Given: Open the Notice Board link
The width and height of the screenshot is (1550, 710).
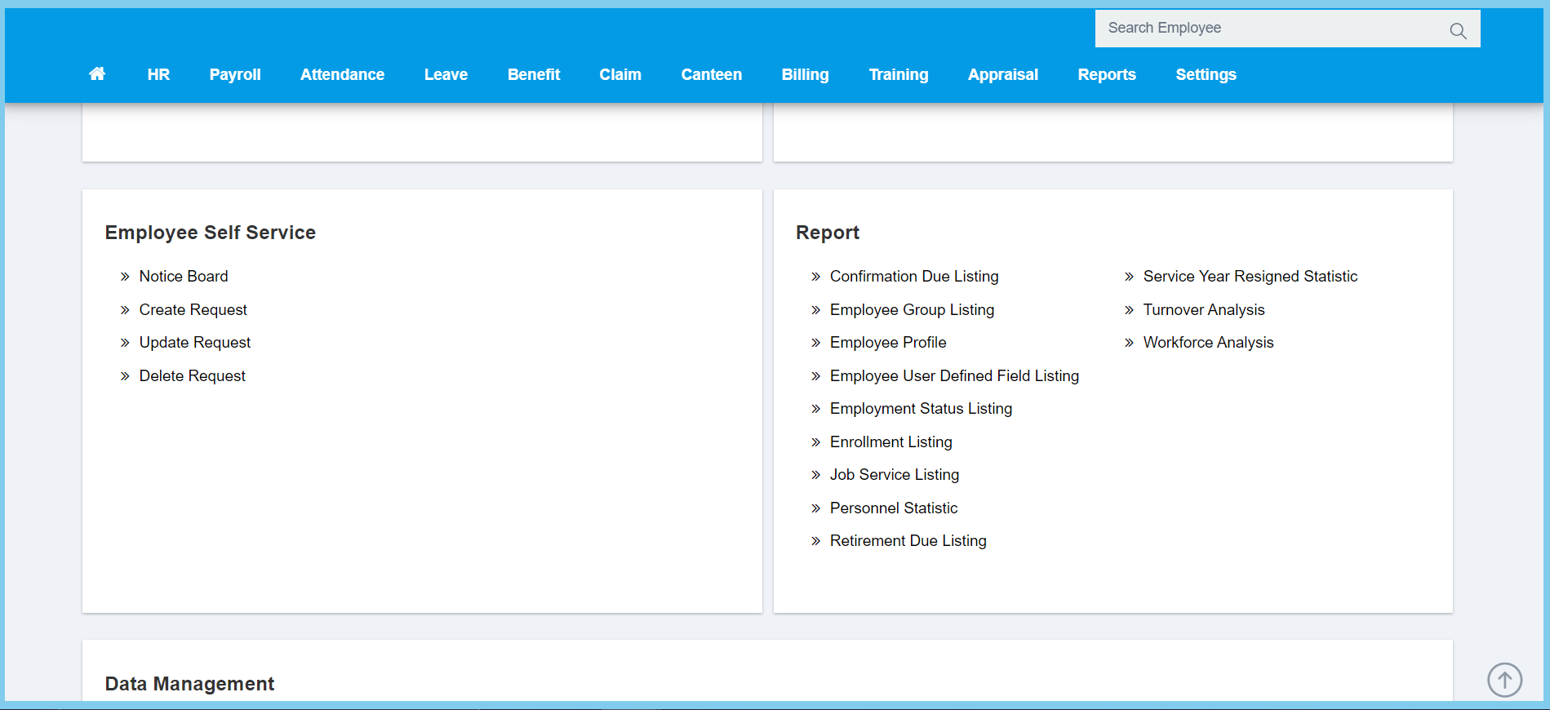Looking at the screenshot, I should [x=184, y=277].
